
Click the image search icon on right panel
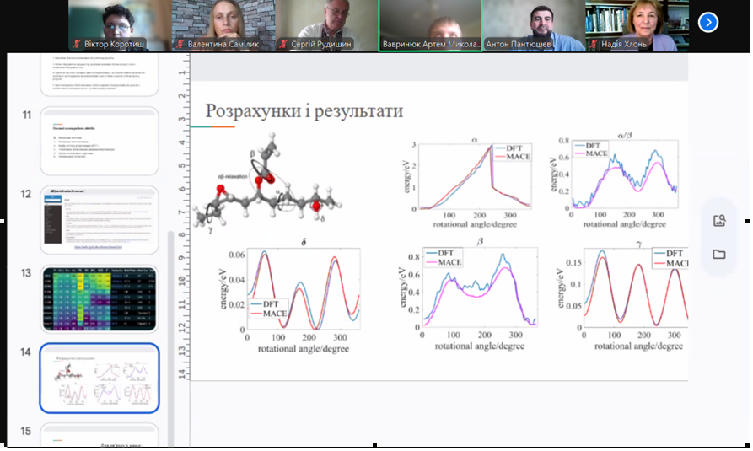tap(719, 222)
